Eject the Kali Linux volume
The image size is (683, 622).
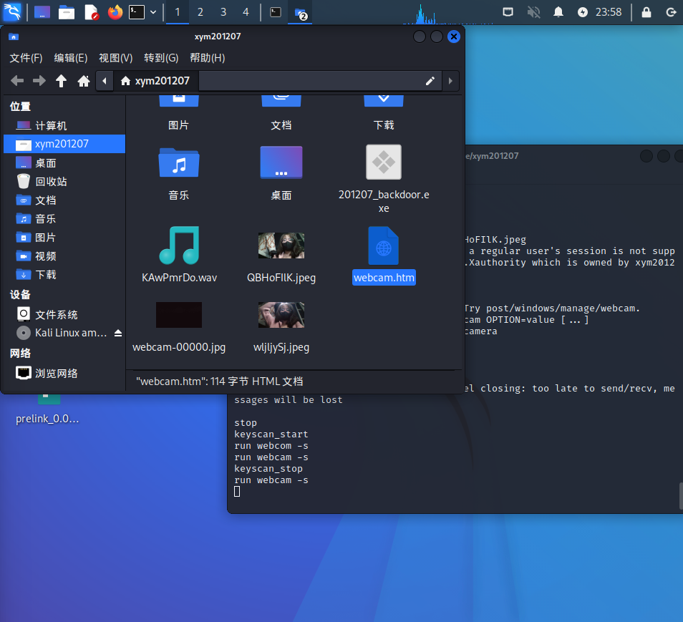pos(118,334)
